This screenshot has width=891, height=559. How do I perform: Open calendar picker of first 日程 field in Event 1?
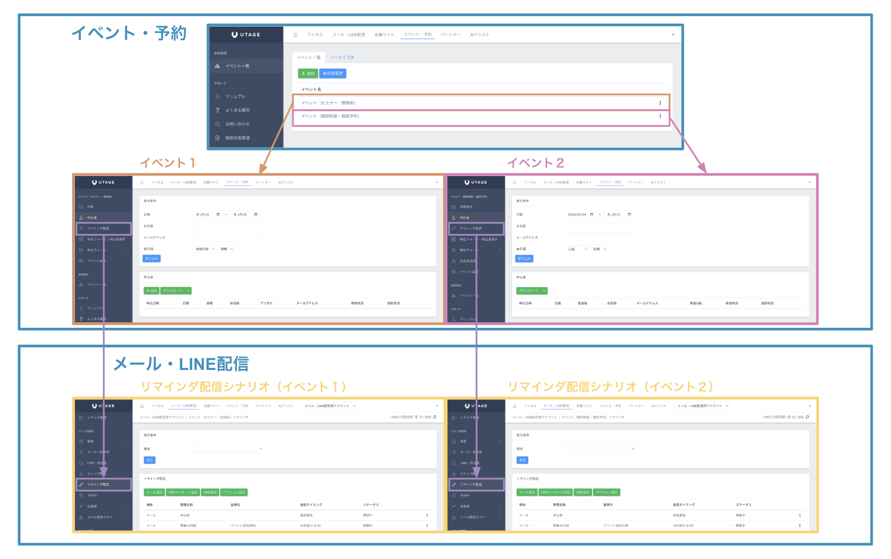(218, 215)
